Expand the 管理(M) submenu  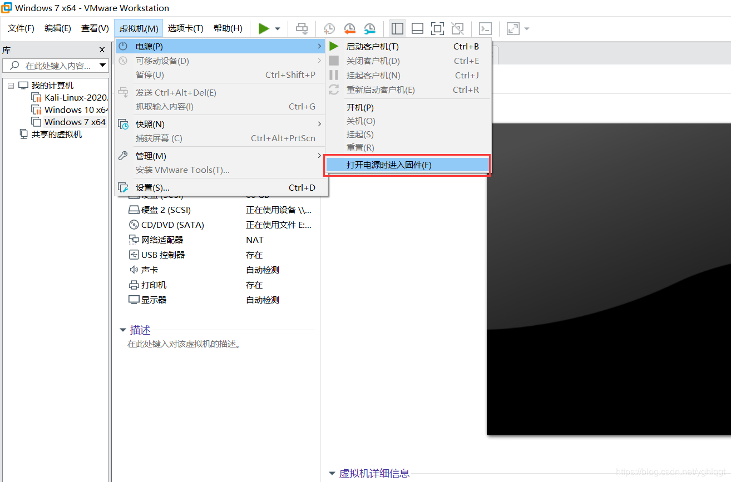point(221,156)
